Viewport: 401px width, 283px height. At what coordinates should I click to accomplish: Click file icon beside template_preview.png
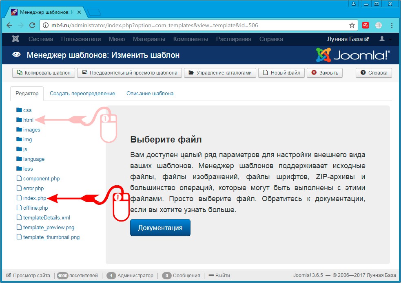[x=19, y=227]
